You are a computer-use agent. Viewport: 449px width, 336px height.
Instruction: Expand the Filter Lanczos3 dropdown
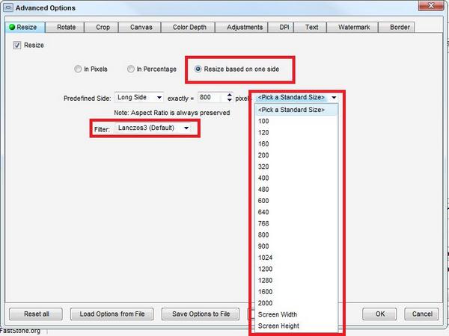tap(153, 128)
